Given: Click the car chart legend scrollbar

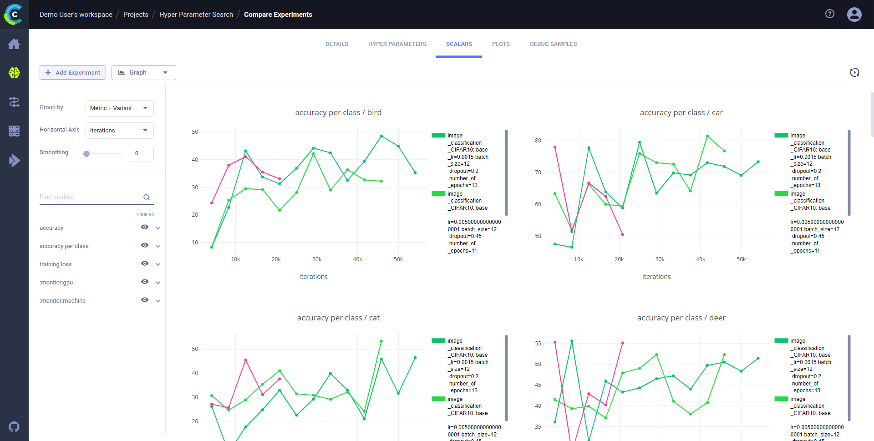Looking at the screenshot, I should click(849, 172).
